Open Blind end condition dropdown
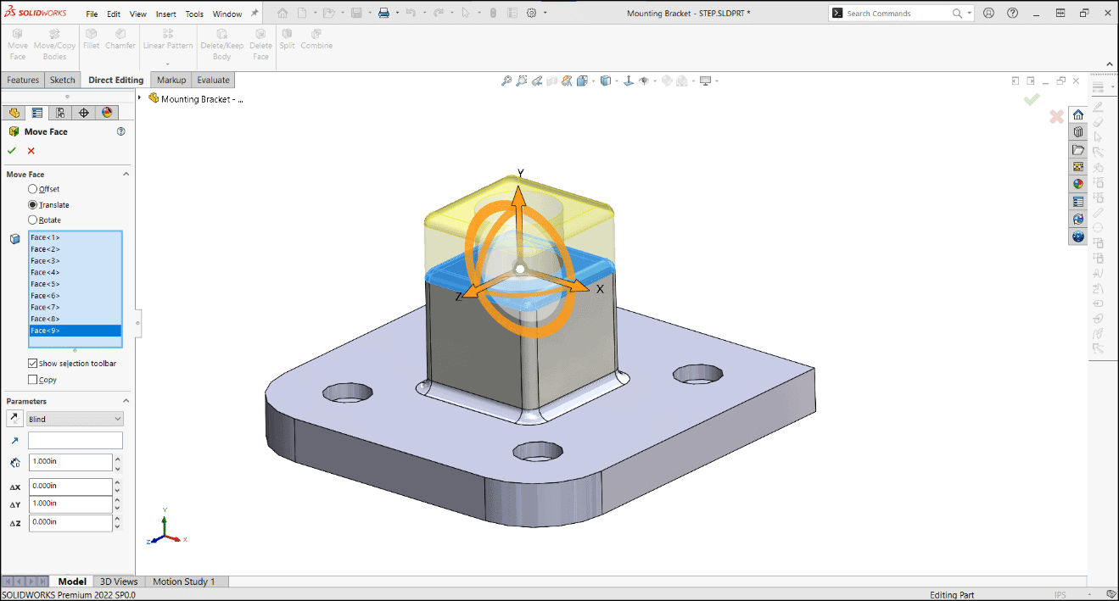The image size is (1119, 601). [x=75, y=419]
